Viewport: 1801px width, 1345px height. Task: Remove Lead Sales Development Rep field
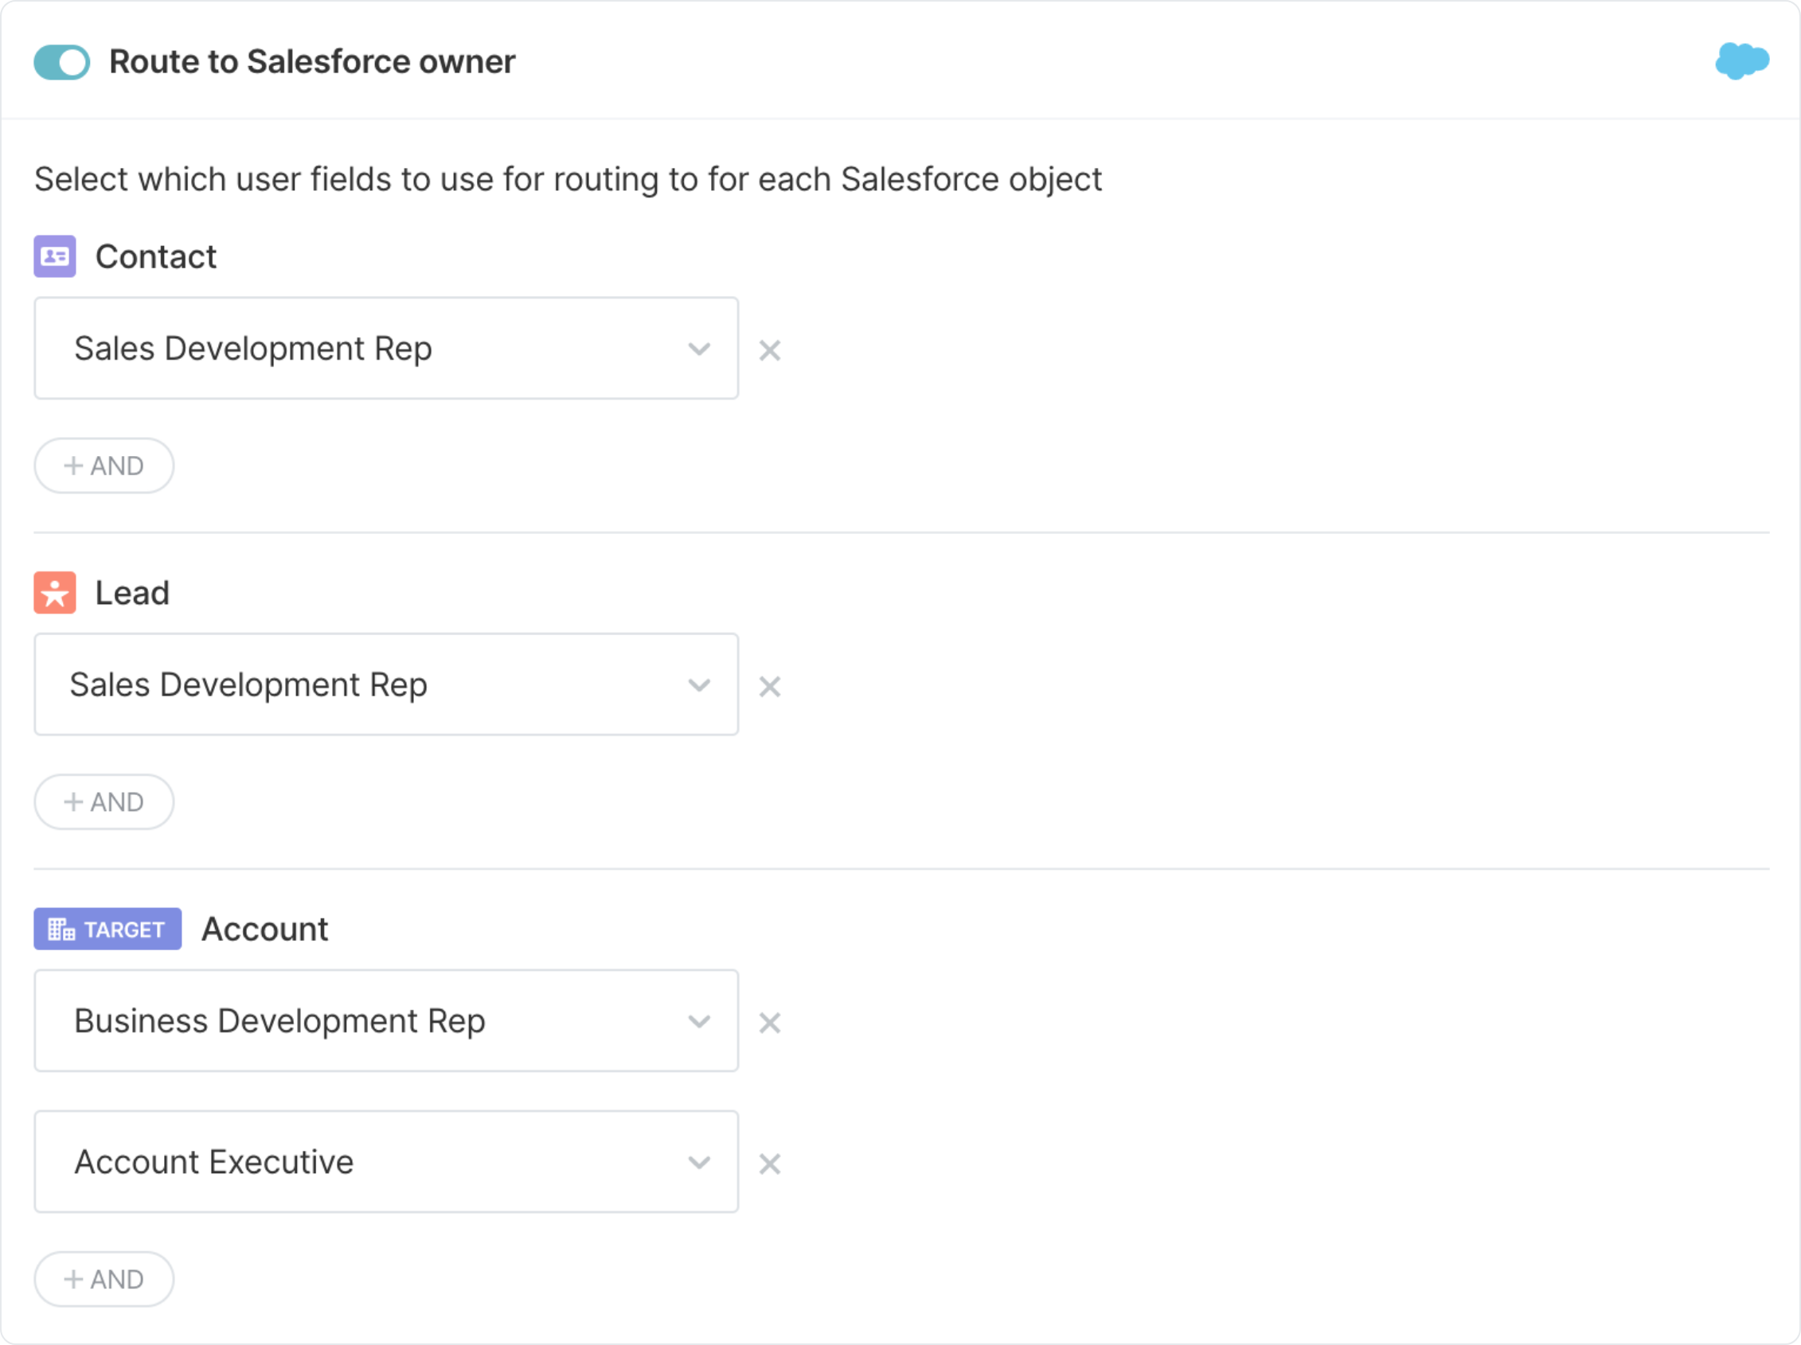(771, 685)
